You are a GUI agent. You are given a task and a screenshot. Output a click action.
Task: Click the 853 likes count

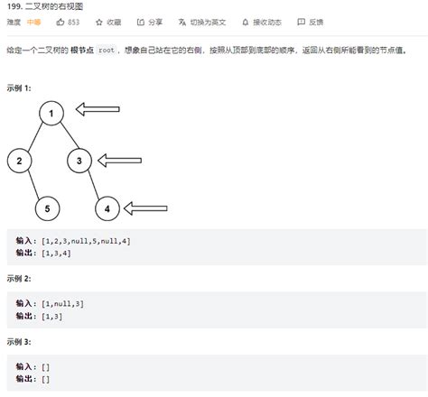tap(73, 23)
